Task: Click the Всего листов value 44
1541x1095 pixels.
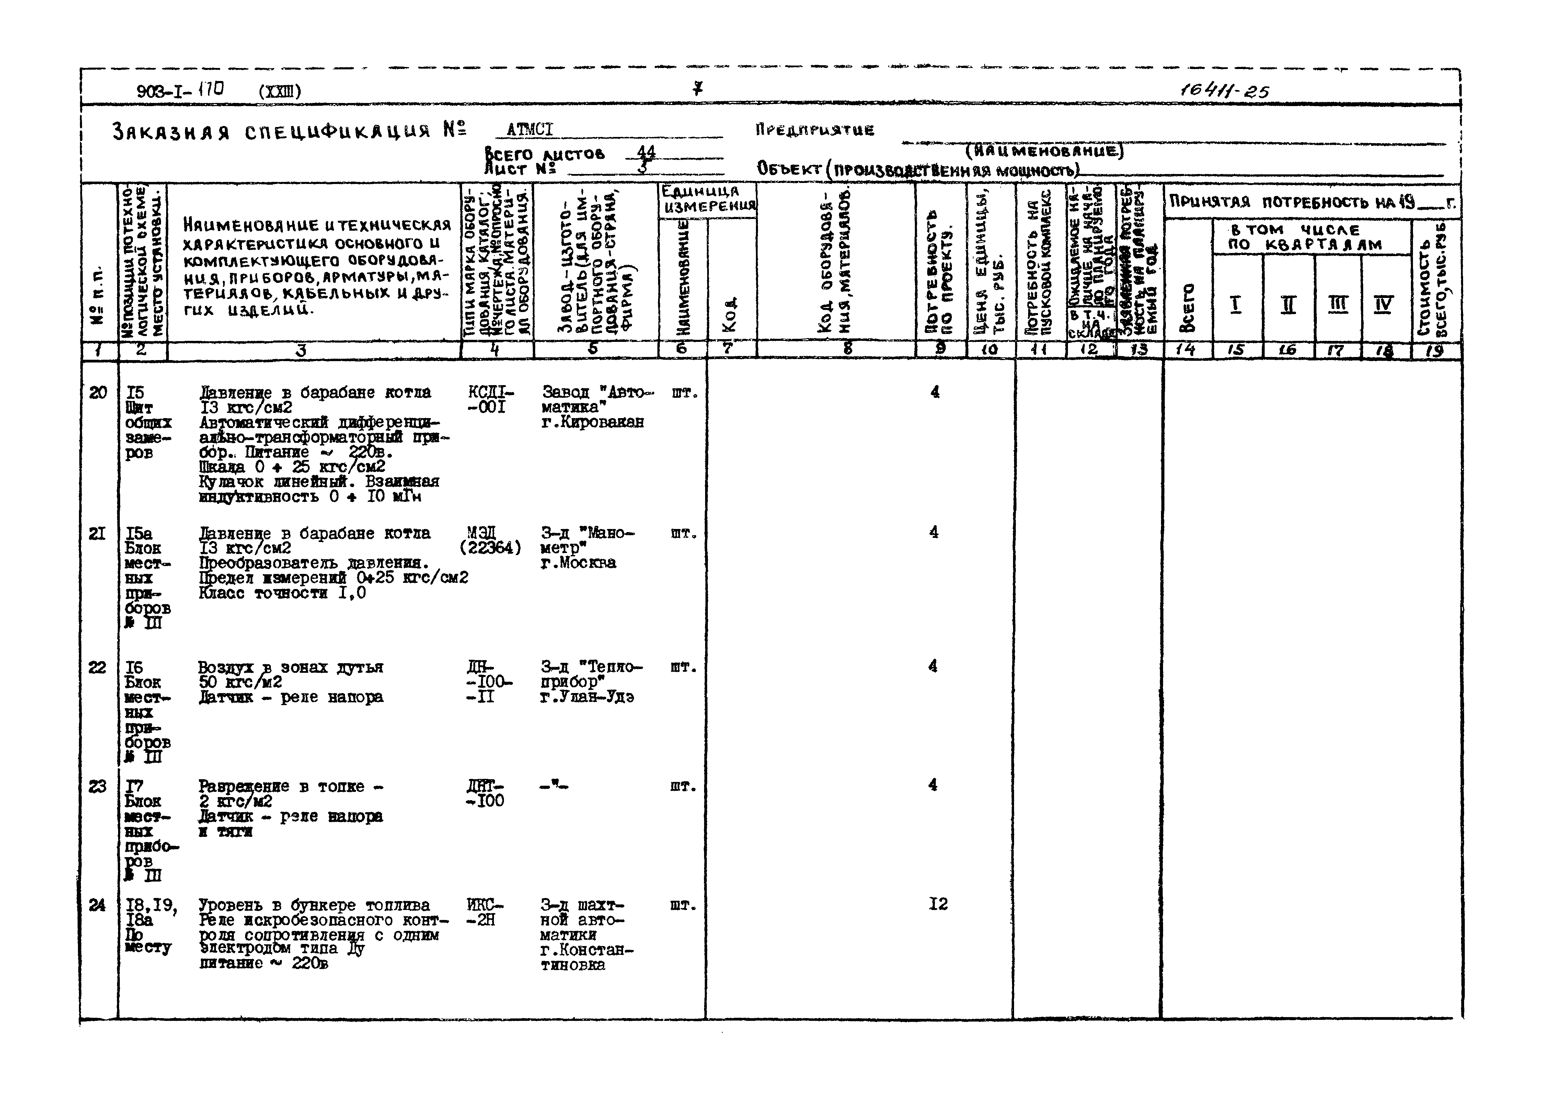Action: coord(646,153)
